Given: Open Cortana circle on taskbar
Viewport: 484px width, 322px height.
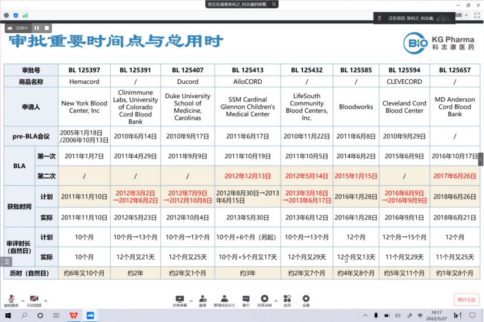Looking at the screenshot, I should tap(40, 316).
